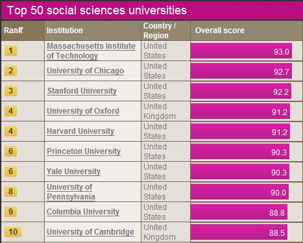Open the Yale University link
303x243 pixels.
point(73,172)
